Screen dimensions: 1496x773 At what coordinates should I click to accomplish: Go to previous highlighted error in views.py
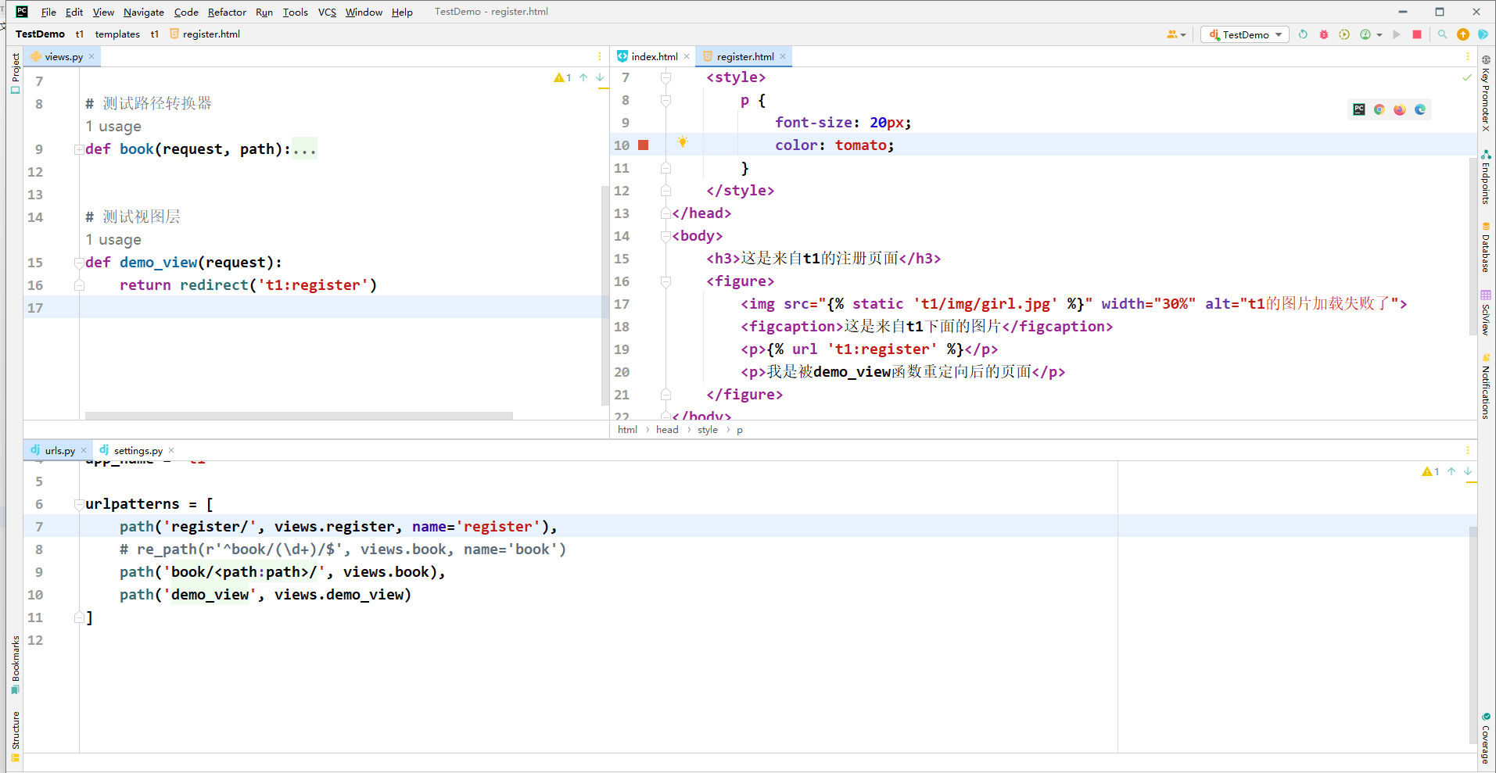click(583, 77)
